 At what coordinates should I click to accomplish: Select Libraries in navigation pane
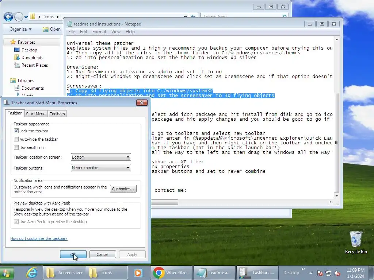pyautogui.click(x=26, y=81)
